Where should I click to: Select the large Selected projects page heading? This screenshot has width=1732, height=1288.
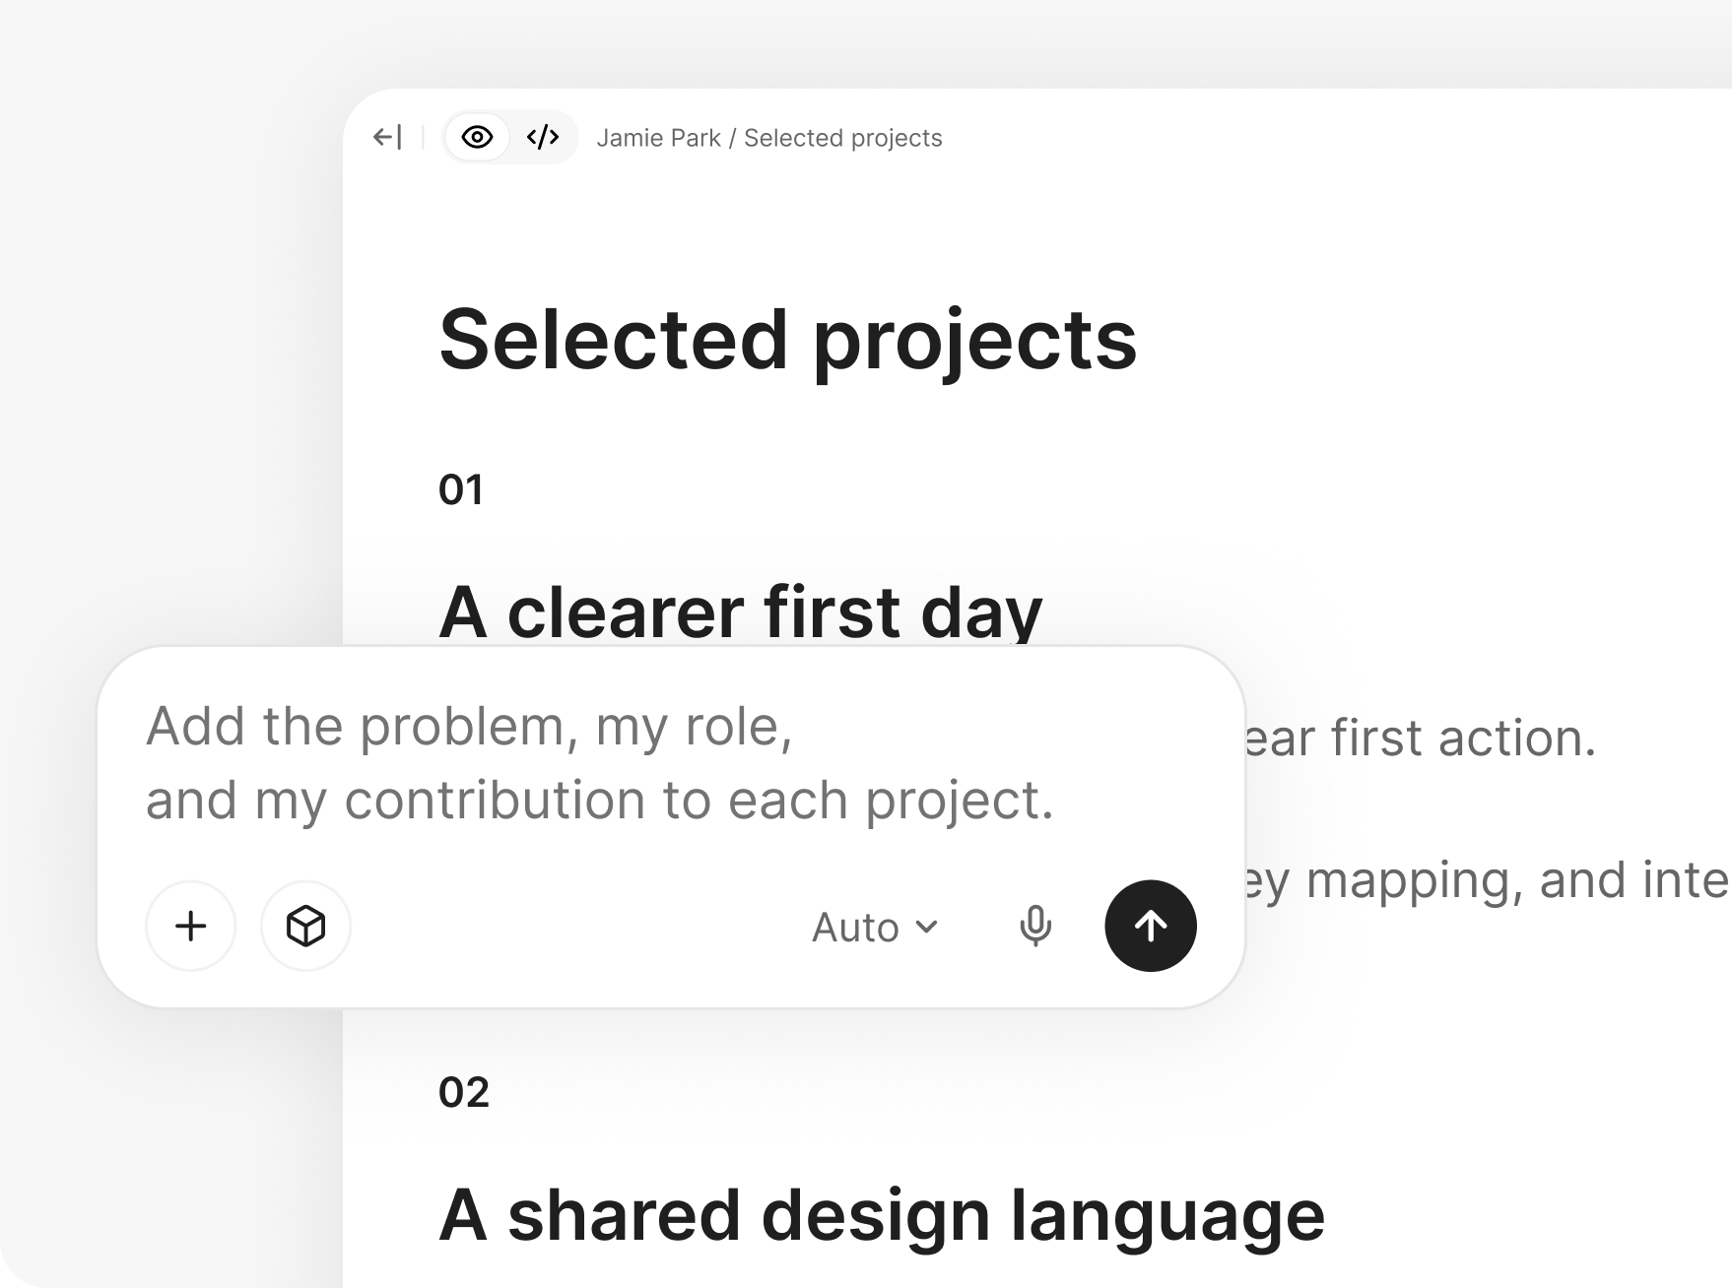pyautogui.click(x=787, y=341)
